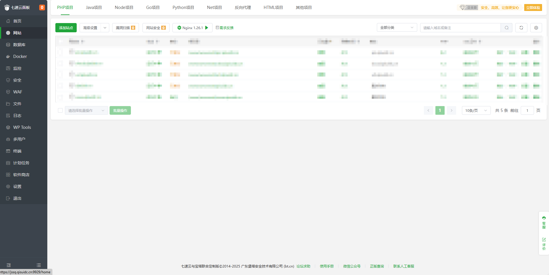This screenshot has width=549, height=275.
Task: Click the table settings gear icon button
Action: pyautogui.click(x=536, y=28)
